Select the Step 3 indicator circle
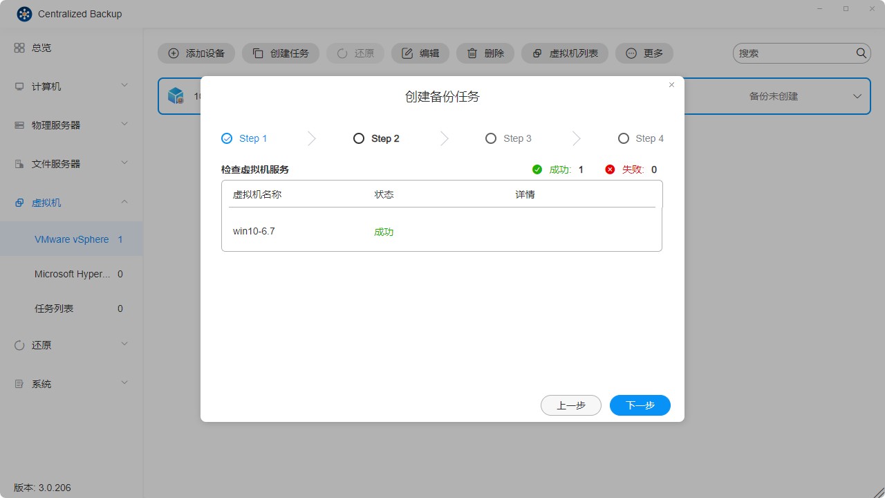Screen dimensions: 885x498 [x=491, y=138]
